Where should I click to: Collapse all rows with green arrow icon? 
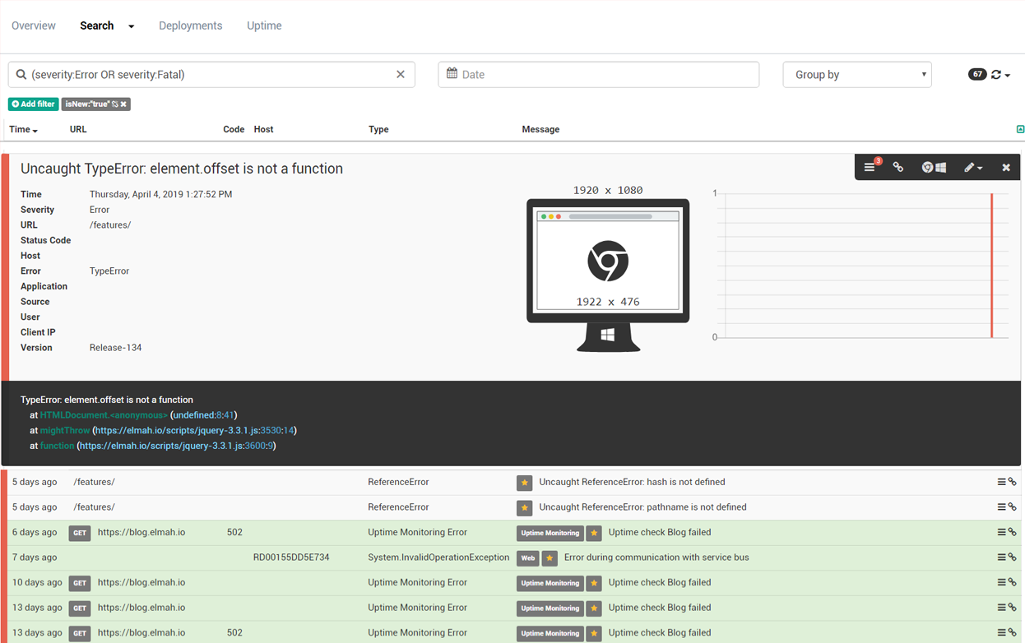click(x=1020, y=129)
